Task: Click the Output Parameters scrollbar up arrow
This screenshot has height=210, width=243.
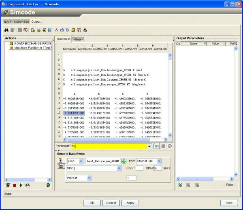Action: [236, 48]
